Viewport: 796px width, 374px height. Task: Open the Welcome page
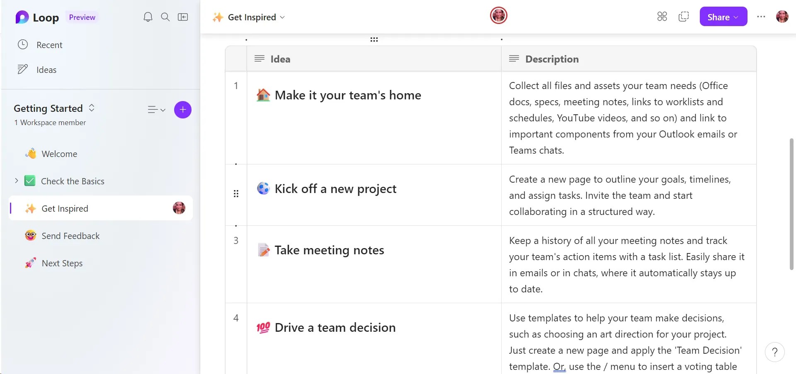point(59,154)
